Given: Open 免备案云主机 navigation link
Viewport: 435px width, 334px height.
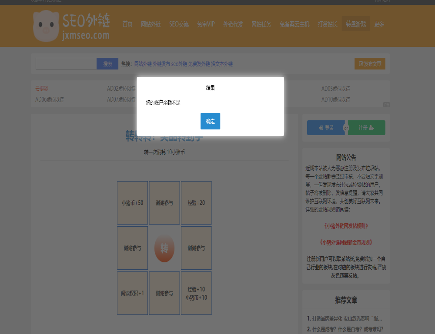Looking at the screenshot, I should [294, 24].
